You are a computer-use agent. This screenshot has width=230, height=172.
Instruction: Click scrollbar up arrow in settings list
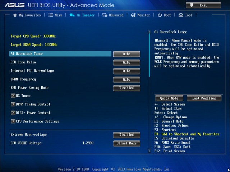(x=149, y=32)
